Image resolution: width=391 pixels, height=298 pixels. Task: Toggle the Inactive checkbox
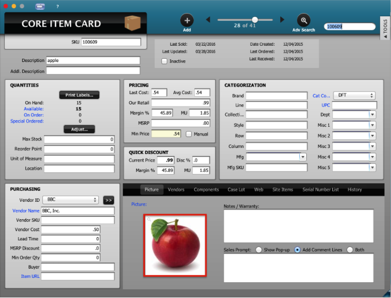(x=165, y=61)
